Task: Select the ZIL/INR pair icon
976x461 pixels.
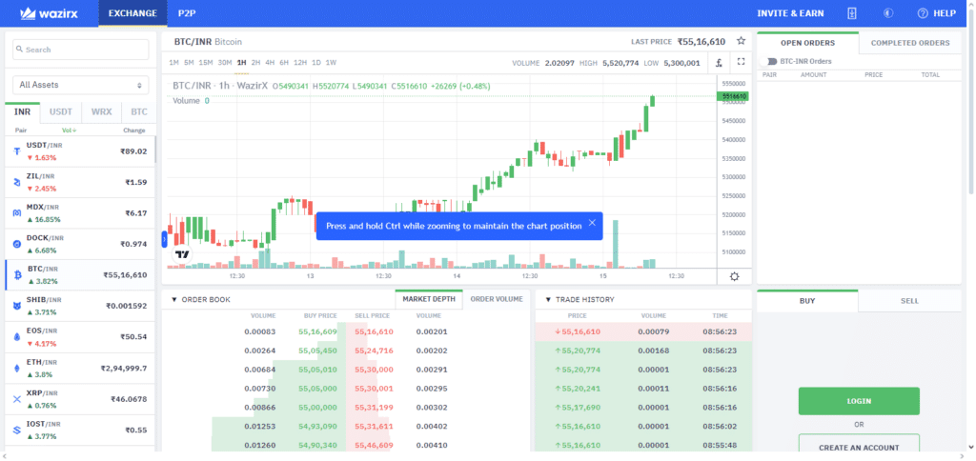Action: tap(17, 182)
